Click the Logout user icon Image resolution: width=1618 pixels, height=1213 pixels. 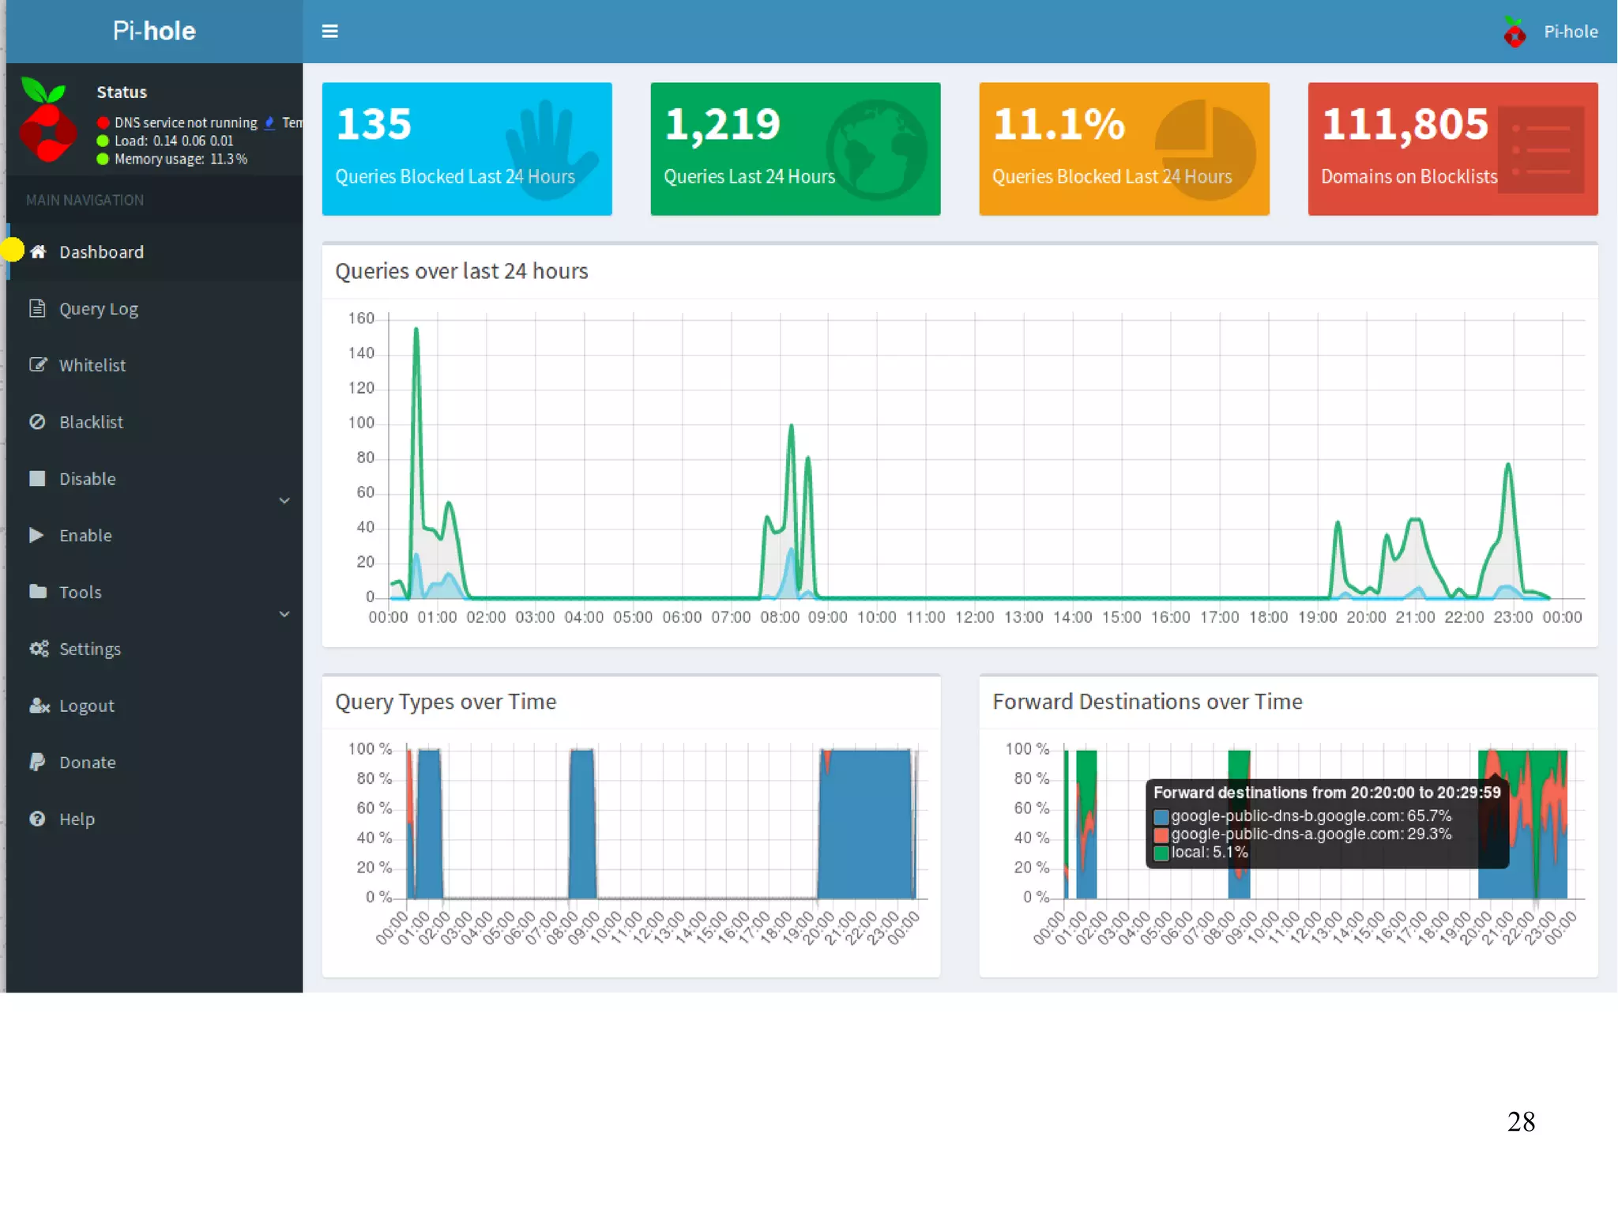[x=38, y=706]
